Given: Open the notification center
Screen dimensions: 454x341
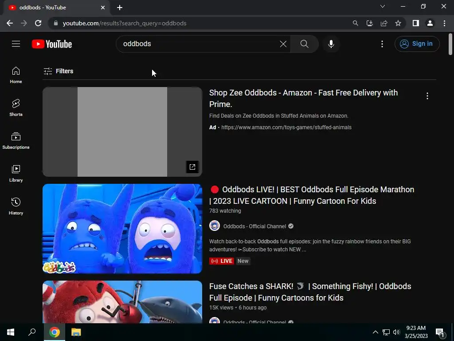Looking at the screenshot, I should pos(440,332).
